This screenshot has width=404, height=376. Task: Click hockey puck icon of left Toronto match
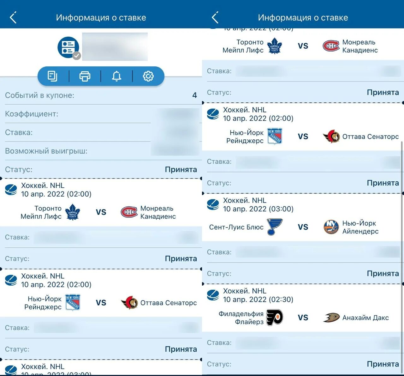(11, 190)
